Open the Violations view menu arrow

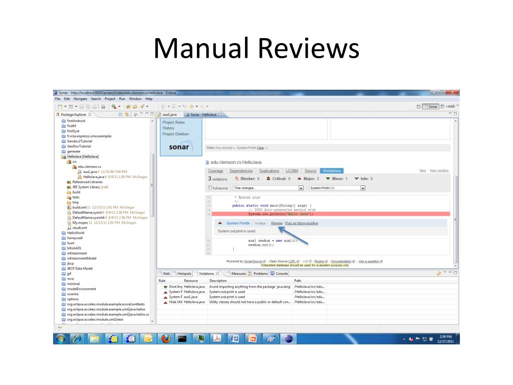point(445,272)
